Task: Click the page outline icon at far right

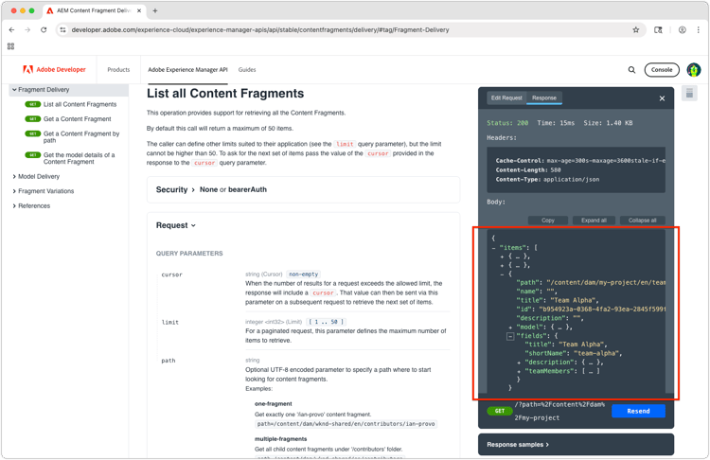Action: pos(689,94)
